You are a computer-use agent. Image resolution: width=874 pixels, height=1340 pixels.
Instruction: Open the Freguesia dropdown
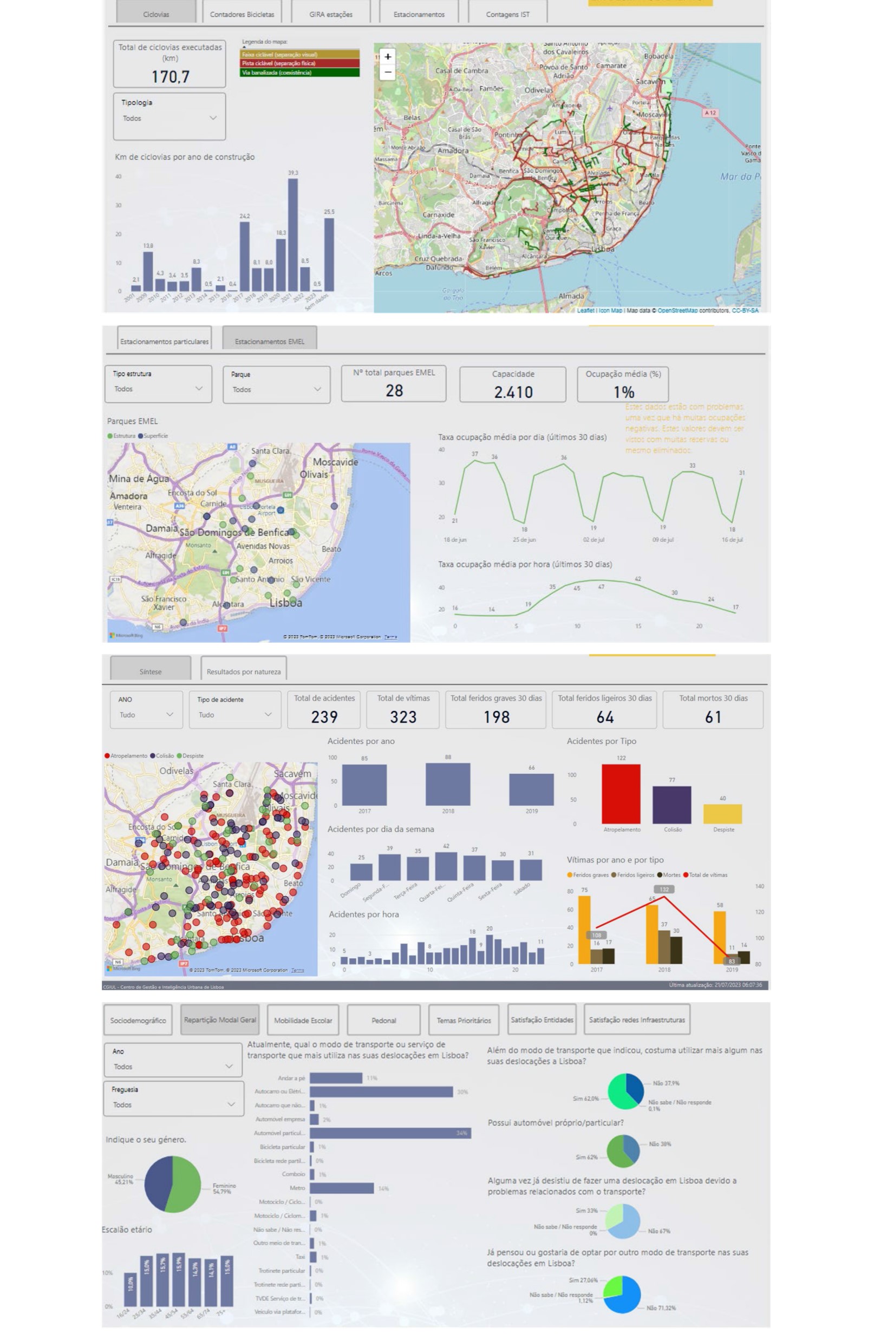tap(231, 1104)
